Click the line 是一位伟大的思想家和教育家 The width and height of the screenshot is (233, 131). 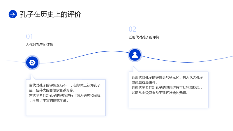pyautogui.click(x=52, y=90)
